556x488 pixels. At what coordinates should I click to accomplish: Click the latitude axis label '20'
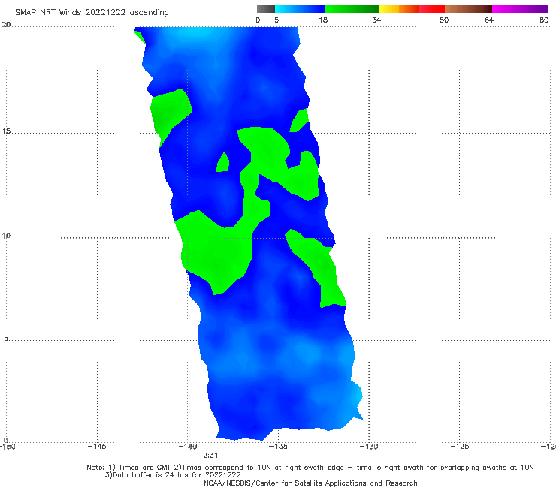point(6,25)
